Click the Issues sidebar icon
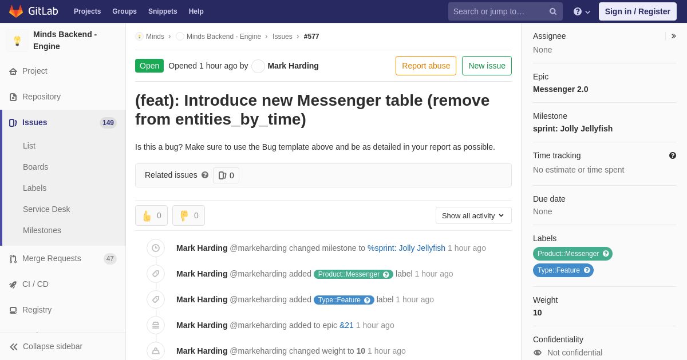The width and height of the screenshot is (687, 360). 13,123
